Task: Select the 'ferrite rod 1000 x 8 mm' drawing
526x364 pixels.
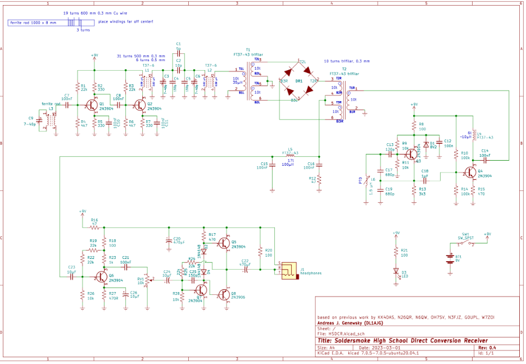Action: (x=51, y=23)
